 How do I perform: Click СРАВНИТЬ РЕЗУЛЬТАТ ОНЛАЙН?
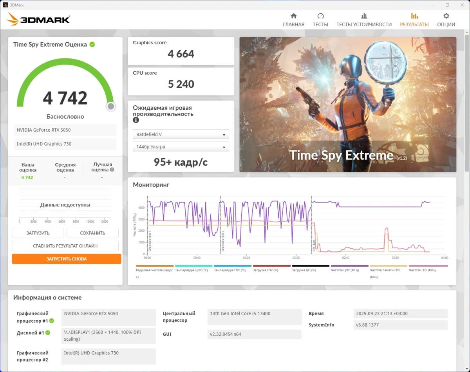tap(65, 246)
